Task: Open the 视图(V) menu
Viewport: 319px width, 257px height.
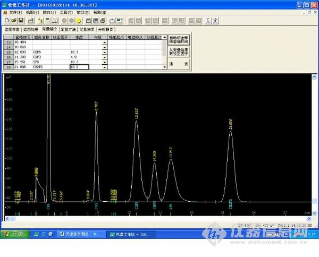Action: click(x=32, y=12)
